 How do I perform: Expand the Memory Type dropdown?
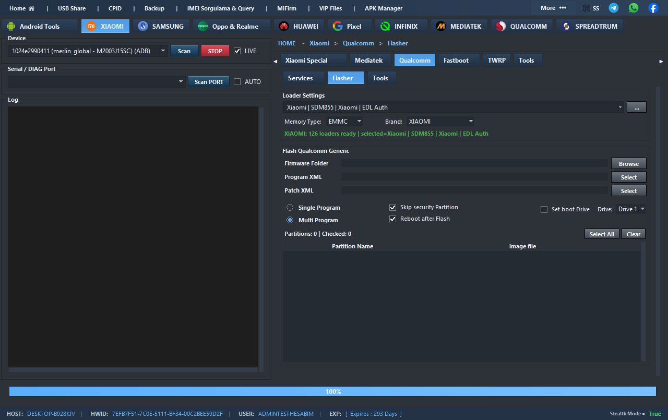(345, 122)
